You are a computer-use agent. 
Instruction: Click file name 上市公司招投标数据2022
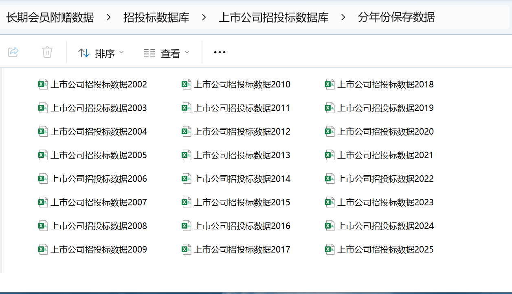[386, 179]
